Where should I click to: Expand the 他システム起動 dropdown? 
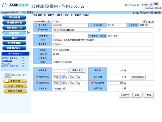pos(146,4)
